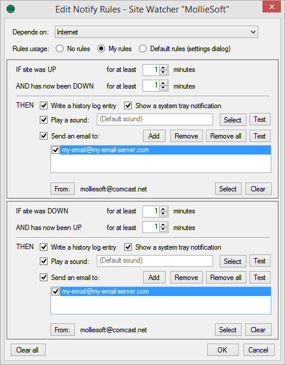
Task: Toggle 'Show a system tray notification' in UP rule
Action: [x=128, y=247]
